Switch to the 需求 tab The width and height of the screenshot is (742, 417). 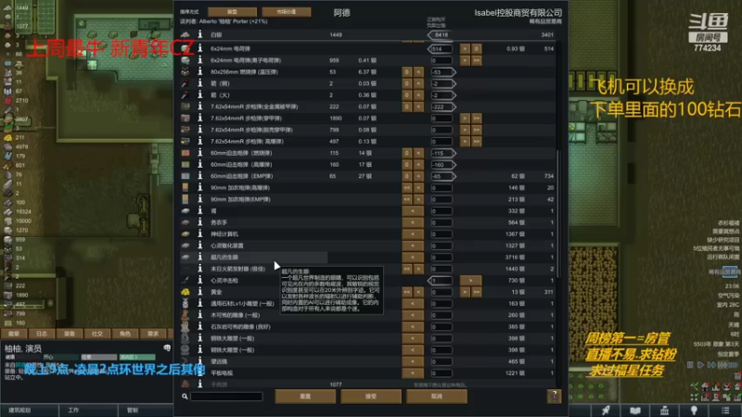(x=153, y=334)
